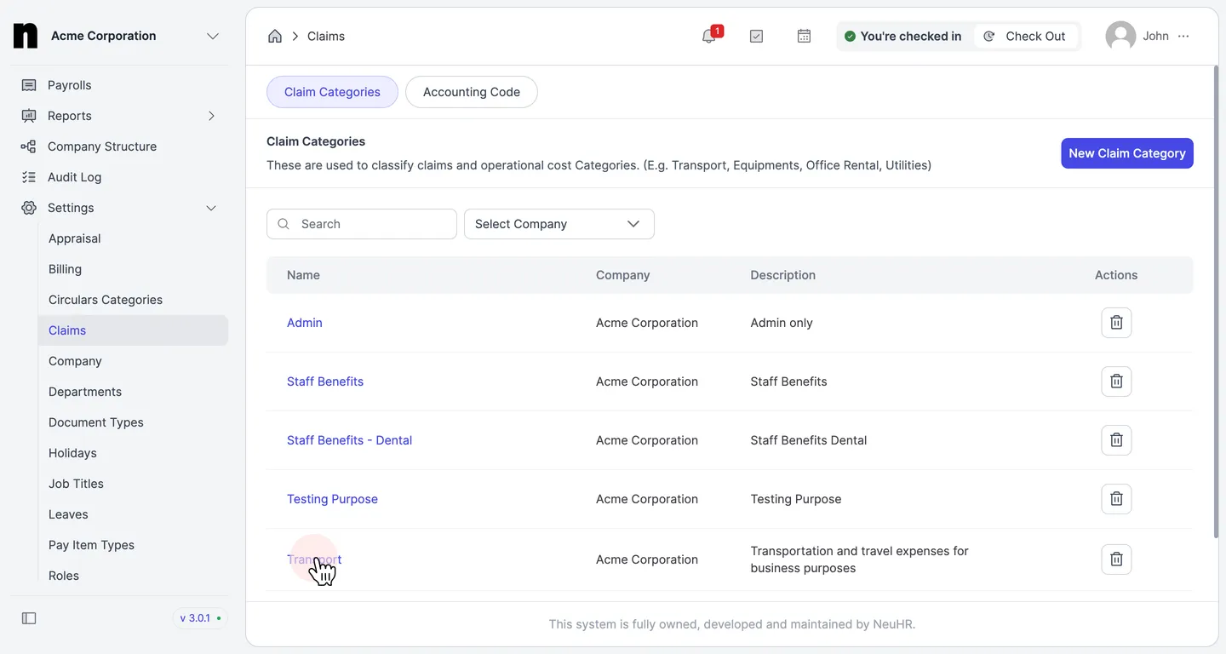Focus the Search input field
The image size is (1226, 654).
[362, 224]
